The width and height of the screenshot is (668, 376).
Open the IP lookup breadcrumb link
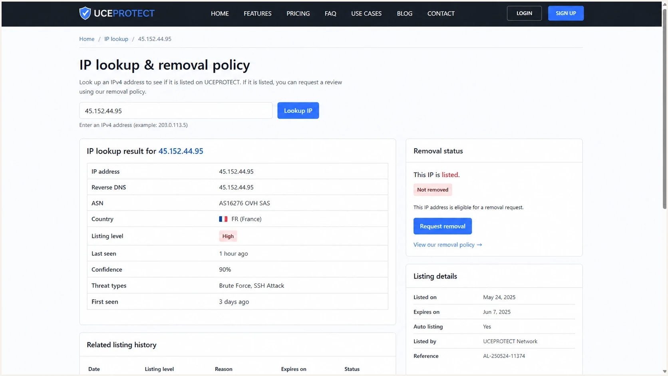116,39
